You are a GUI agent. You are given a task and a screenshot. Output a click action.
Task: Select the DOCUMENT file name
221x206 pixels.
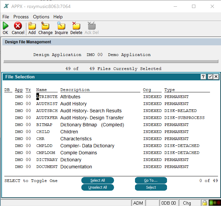[47, 167]
